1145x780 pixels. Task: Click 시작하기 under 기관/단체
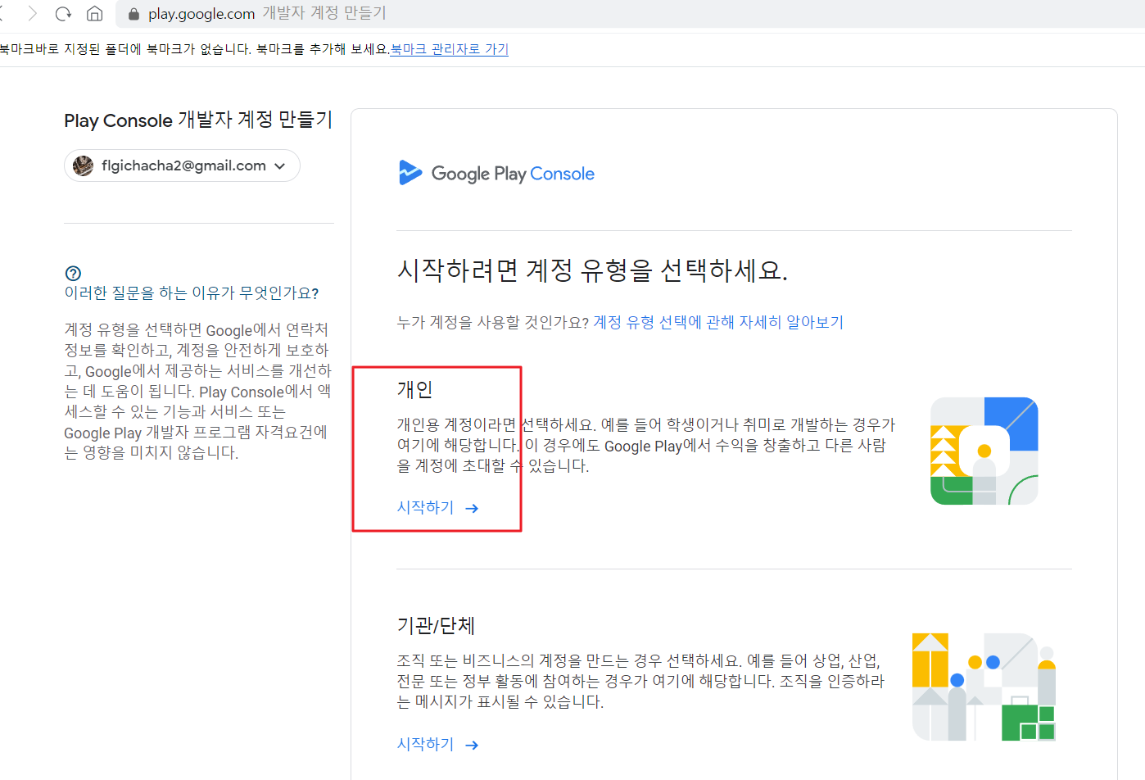point(425,744)
